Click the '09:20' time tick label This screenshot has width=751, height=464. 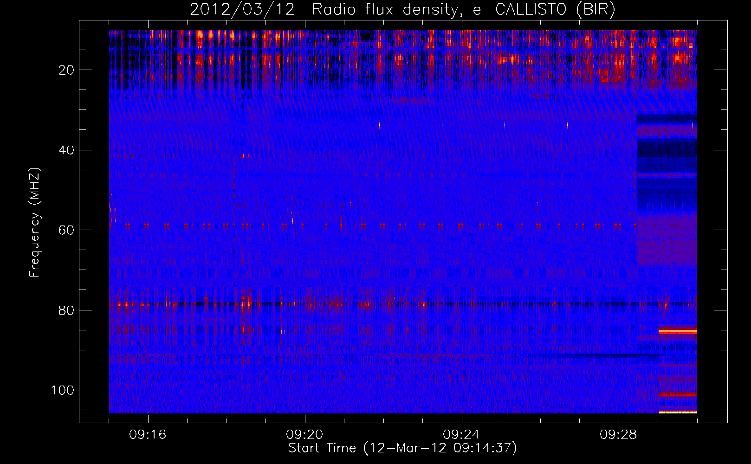(304, 435)
